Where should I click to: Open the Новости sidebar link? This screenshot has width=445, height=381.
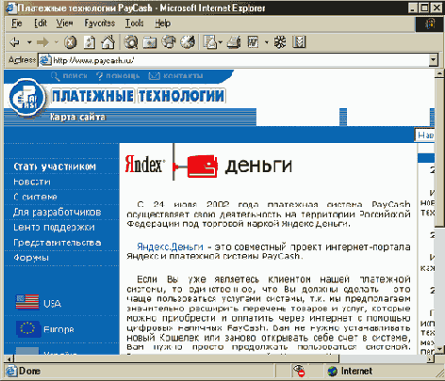tap(32, 182)
